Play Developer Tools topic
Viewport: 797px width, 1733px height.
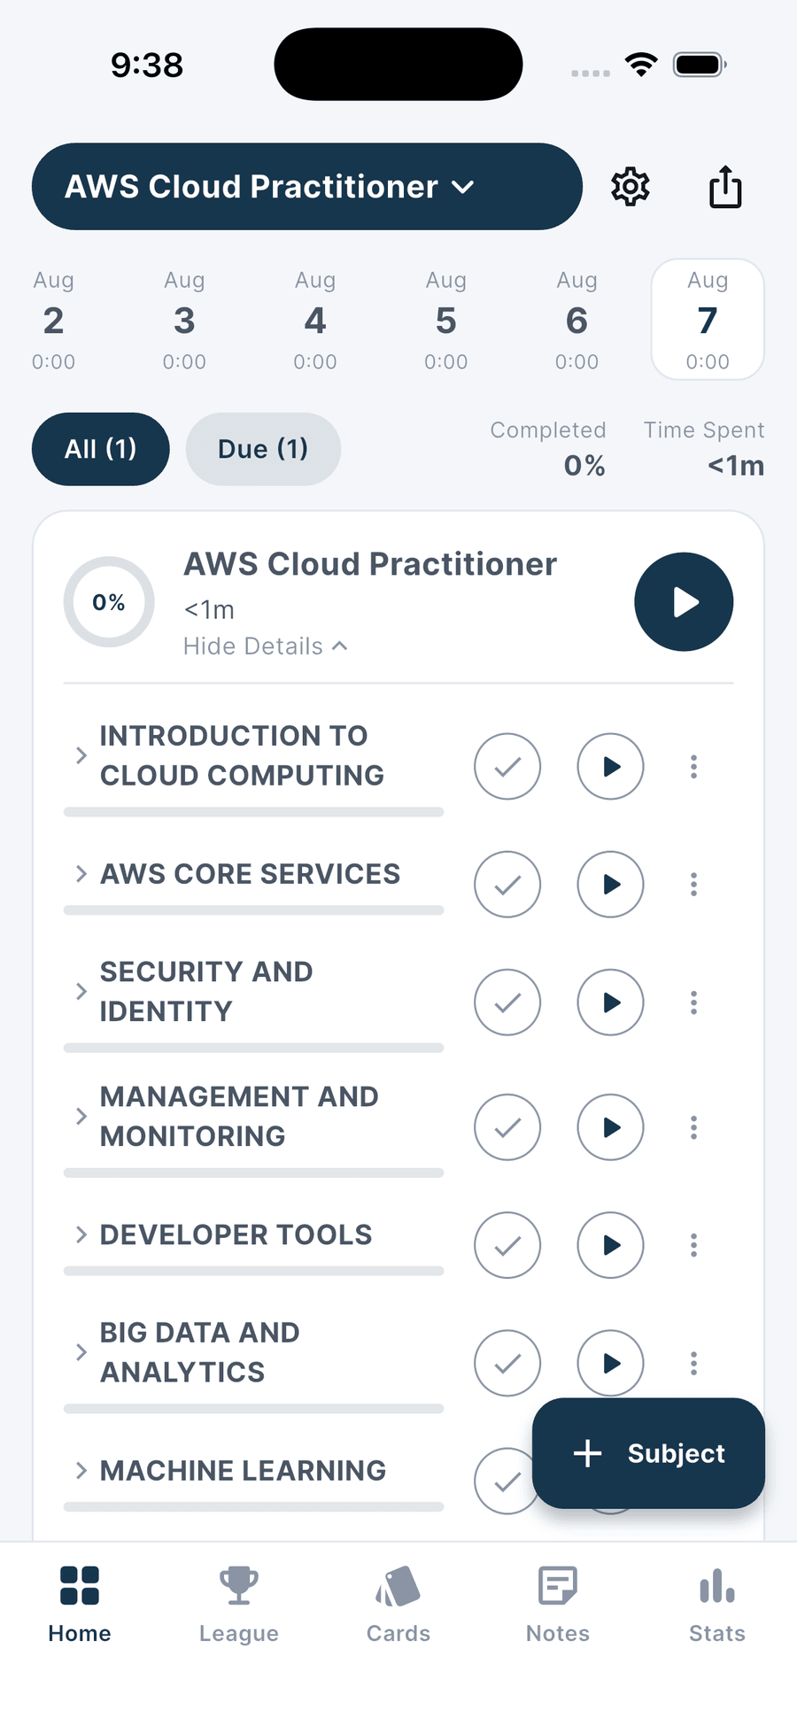[610, 1245]
